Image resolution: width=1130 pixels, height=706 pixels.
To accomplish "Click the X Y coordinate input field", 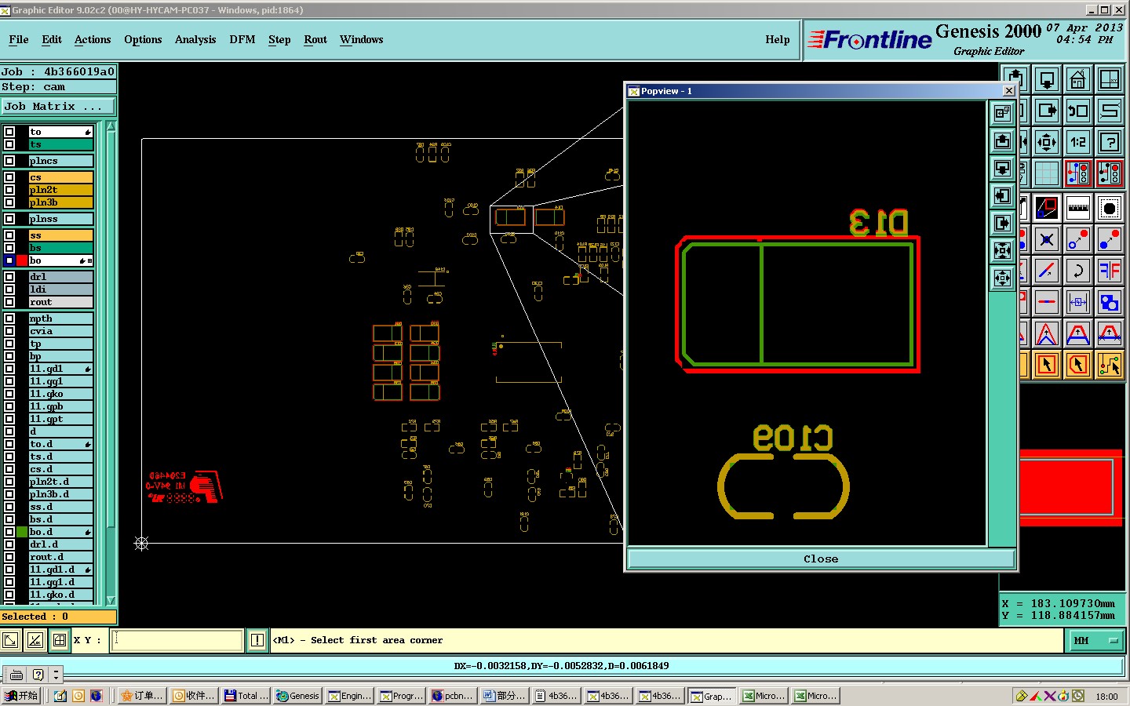I will 177,640.
